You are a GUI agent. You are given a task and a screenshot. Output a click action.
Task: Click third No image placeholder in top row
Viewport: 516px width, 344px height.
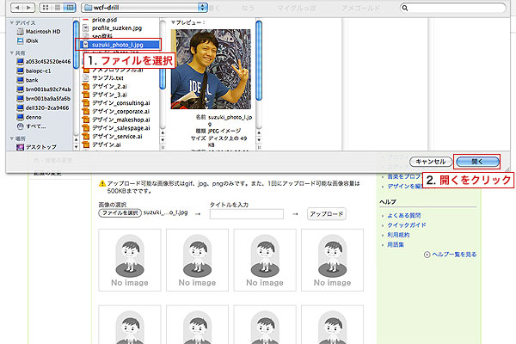click(x=265, y=260)
